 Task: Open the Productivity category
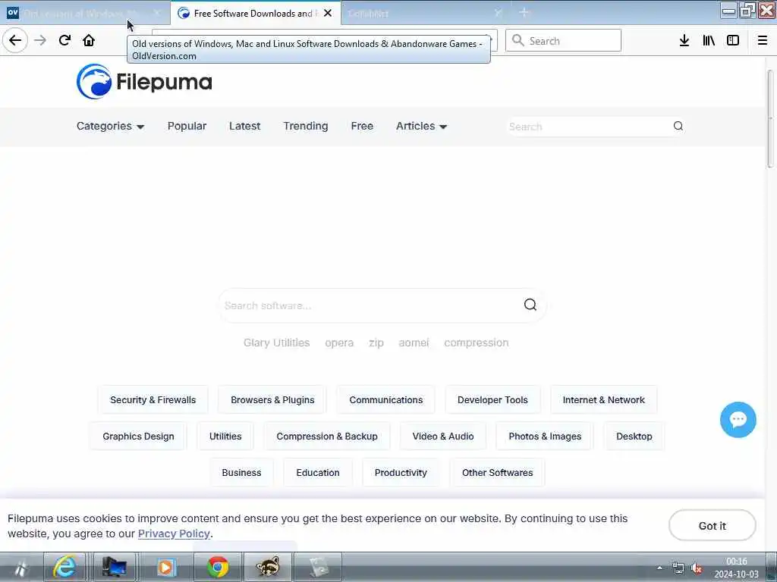(x=401, y=473)
